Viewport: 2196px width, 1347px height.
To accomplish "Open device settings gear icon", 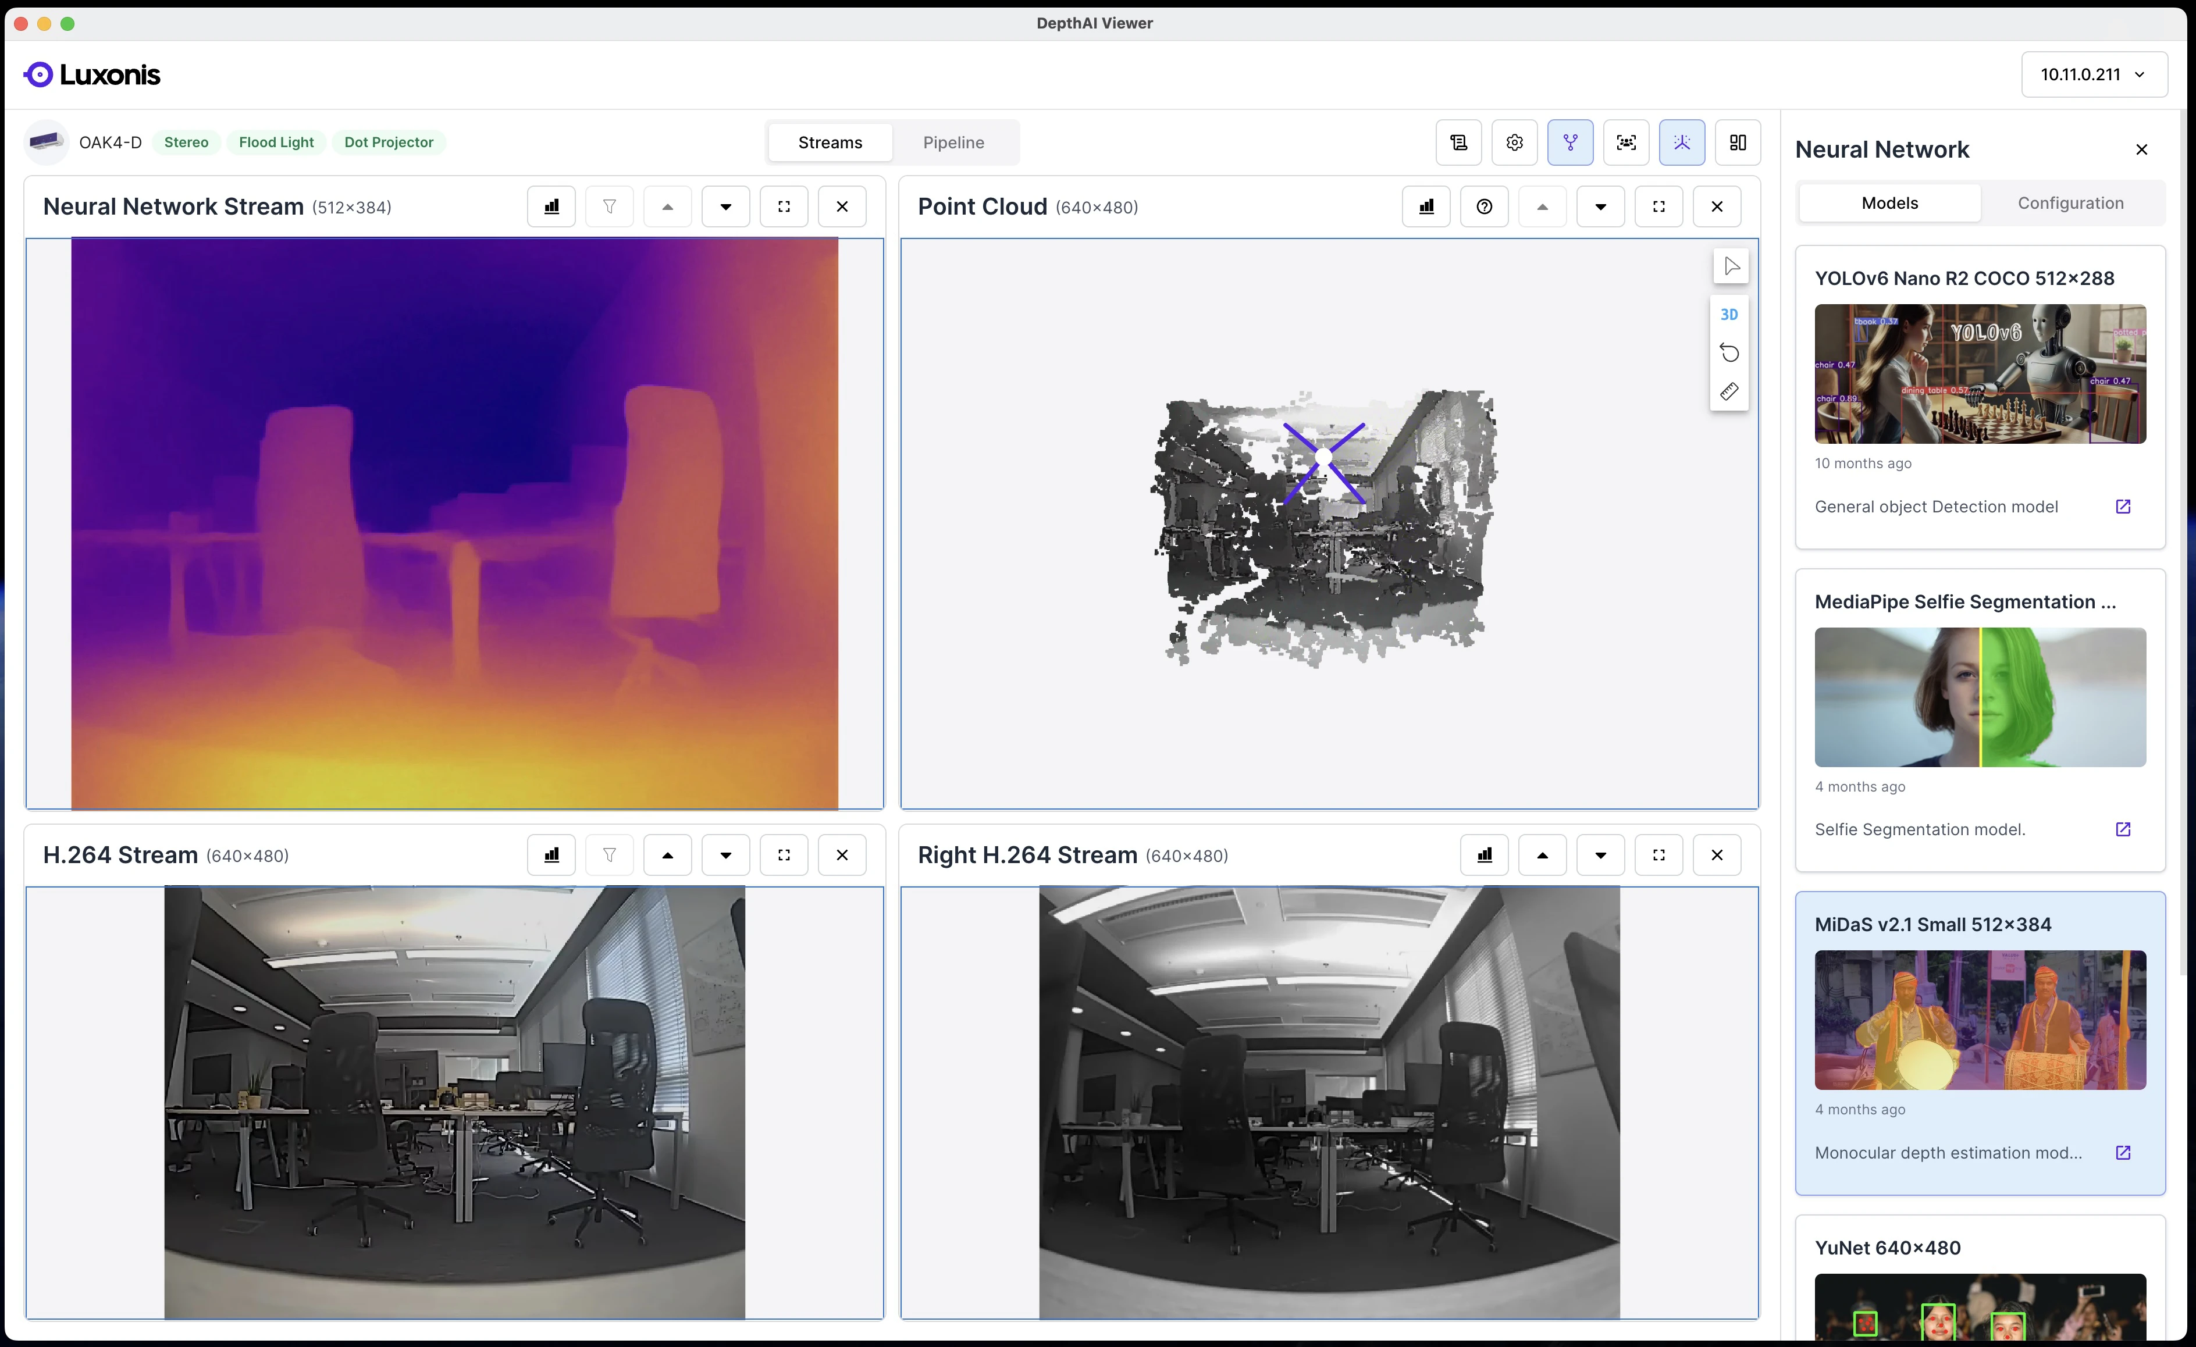I will tap(1514, 142).
